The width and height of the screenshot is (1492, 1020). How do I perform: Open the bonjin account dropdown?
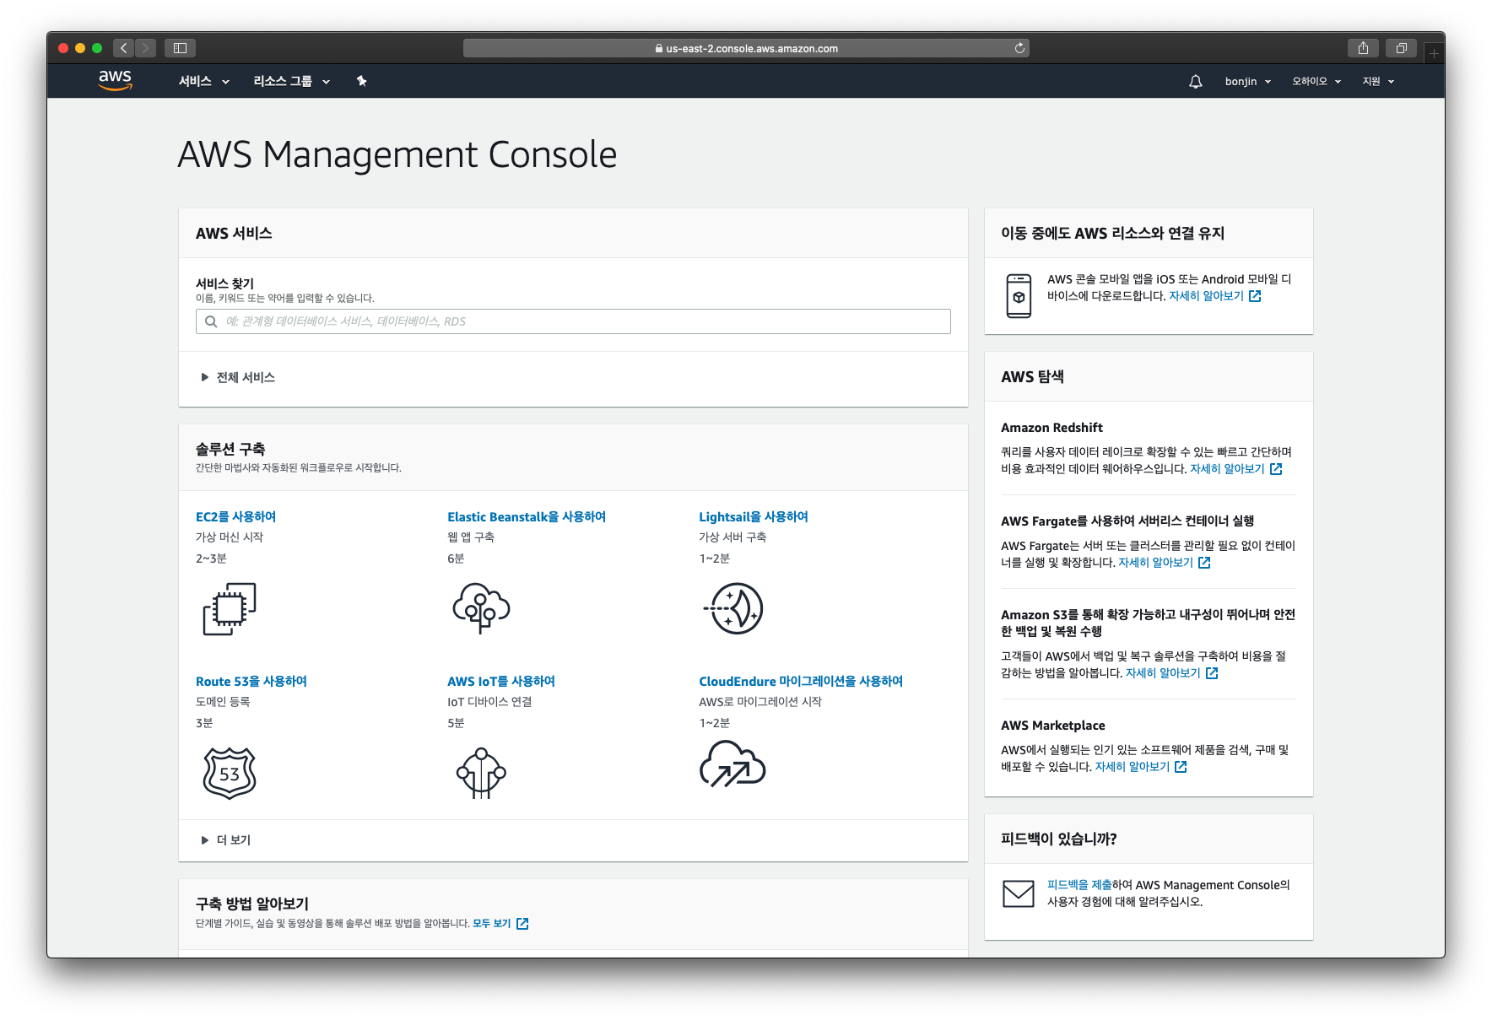pyautogui.click(x=1248, y=82)
